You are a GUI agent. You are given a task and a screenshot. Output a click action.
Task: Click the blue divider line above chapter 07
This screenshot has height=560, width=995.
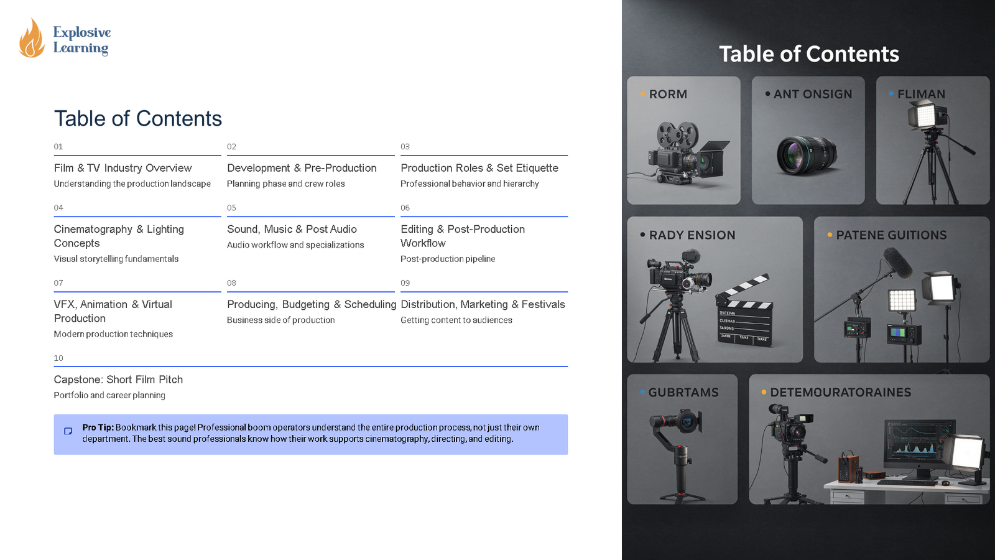tap(137, 291)
